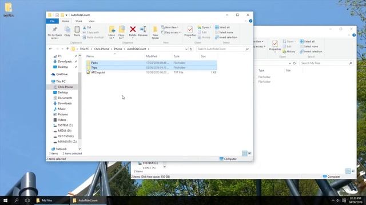Open Properties in My Files window
Screen dimensions: 366x205
275,46
